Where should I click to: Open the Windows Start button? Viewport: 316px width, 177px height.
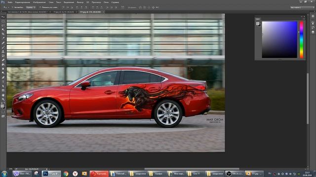click(4, 174)
